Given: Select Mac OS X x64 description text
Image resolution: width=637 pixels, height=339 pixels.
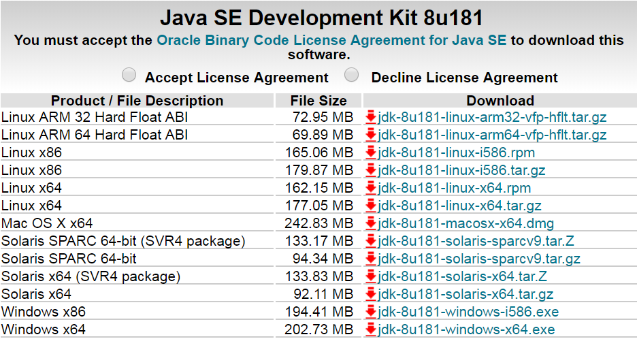Looking at the screenshot, I should point(47,223).
